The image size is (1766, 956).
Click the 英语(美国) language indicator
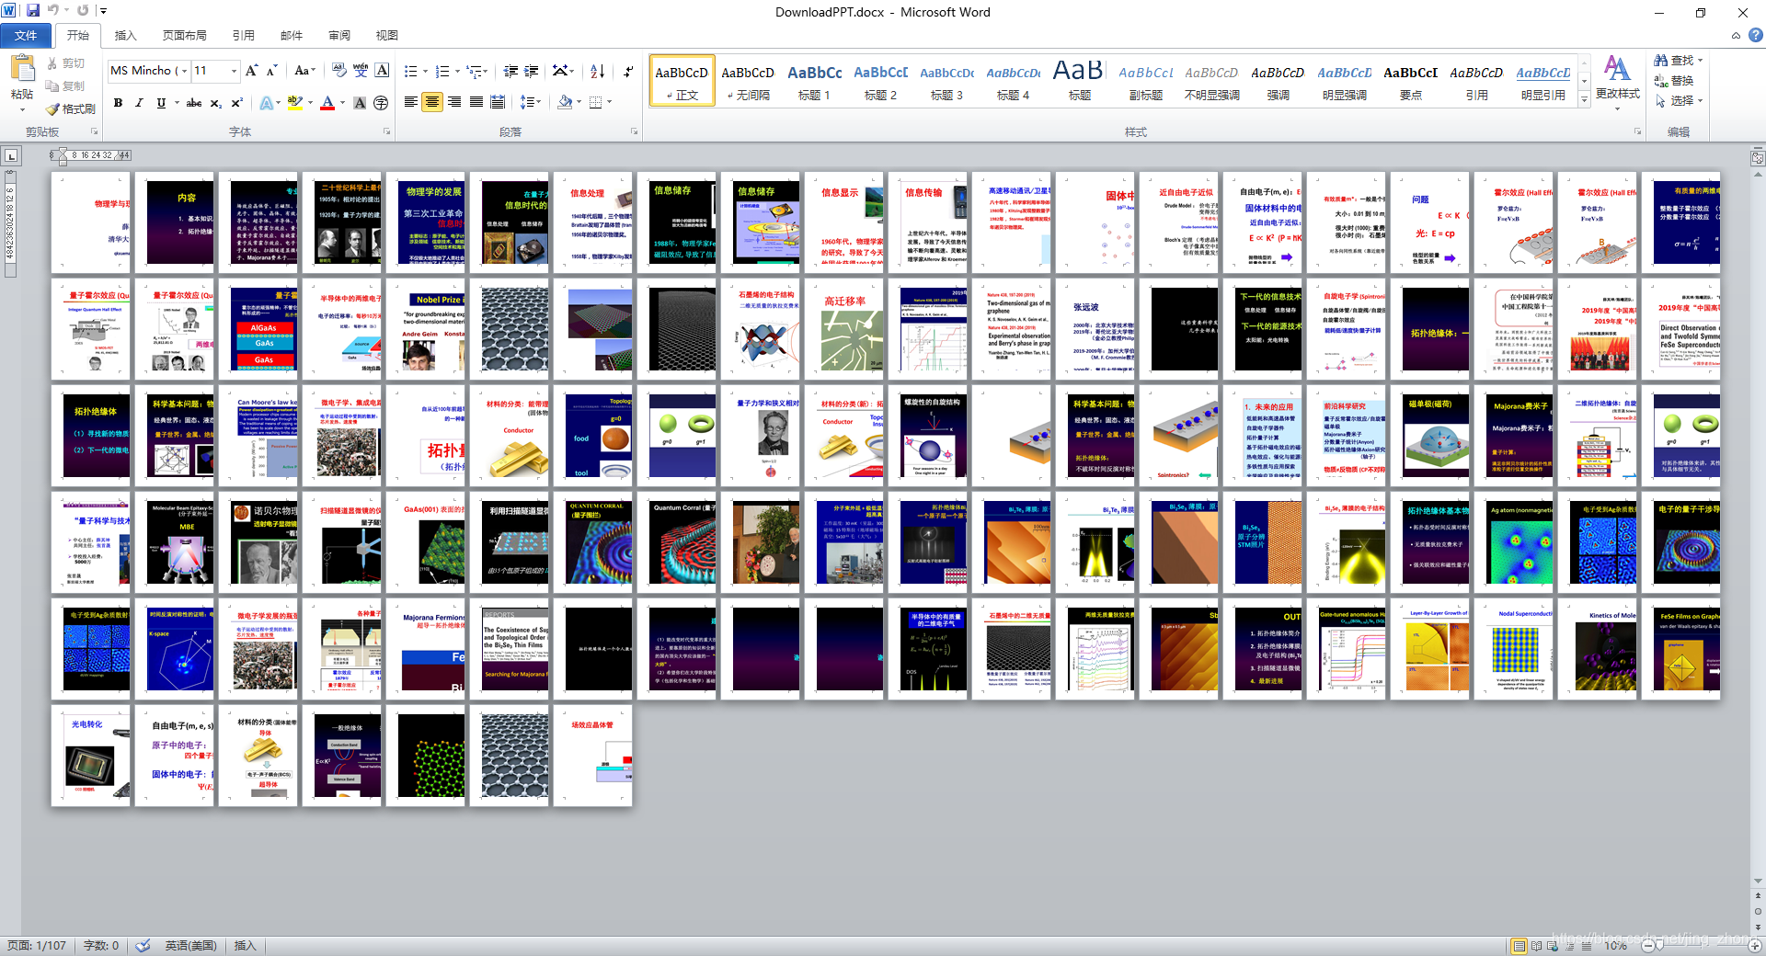click(x=190, y=945)
